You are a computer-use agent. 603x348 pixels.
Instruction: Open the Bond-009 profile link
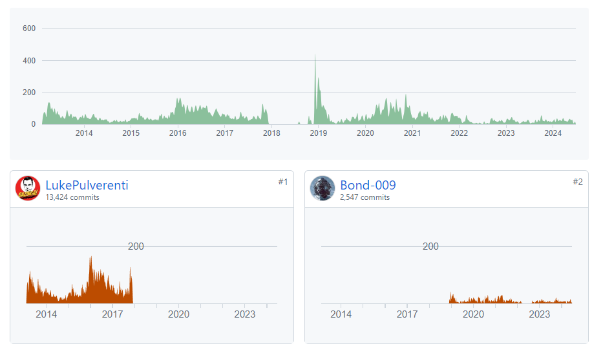tap(368, 185)
